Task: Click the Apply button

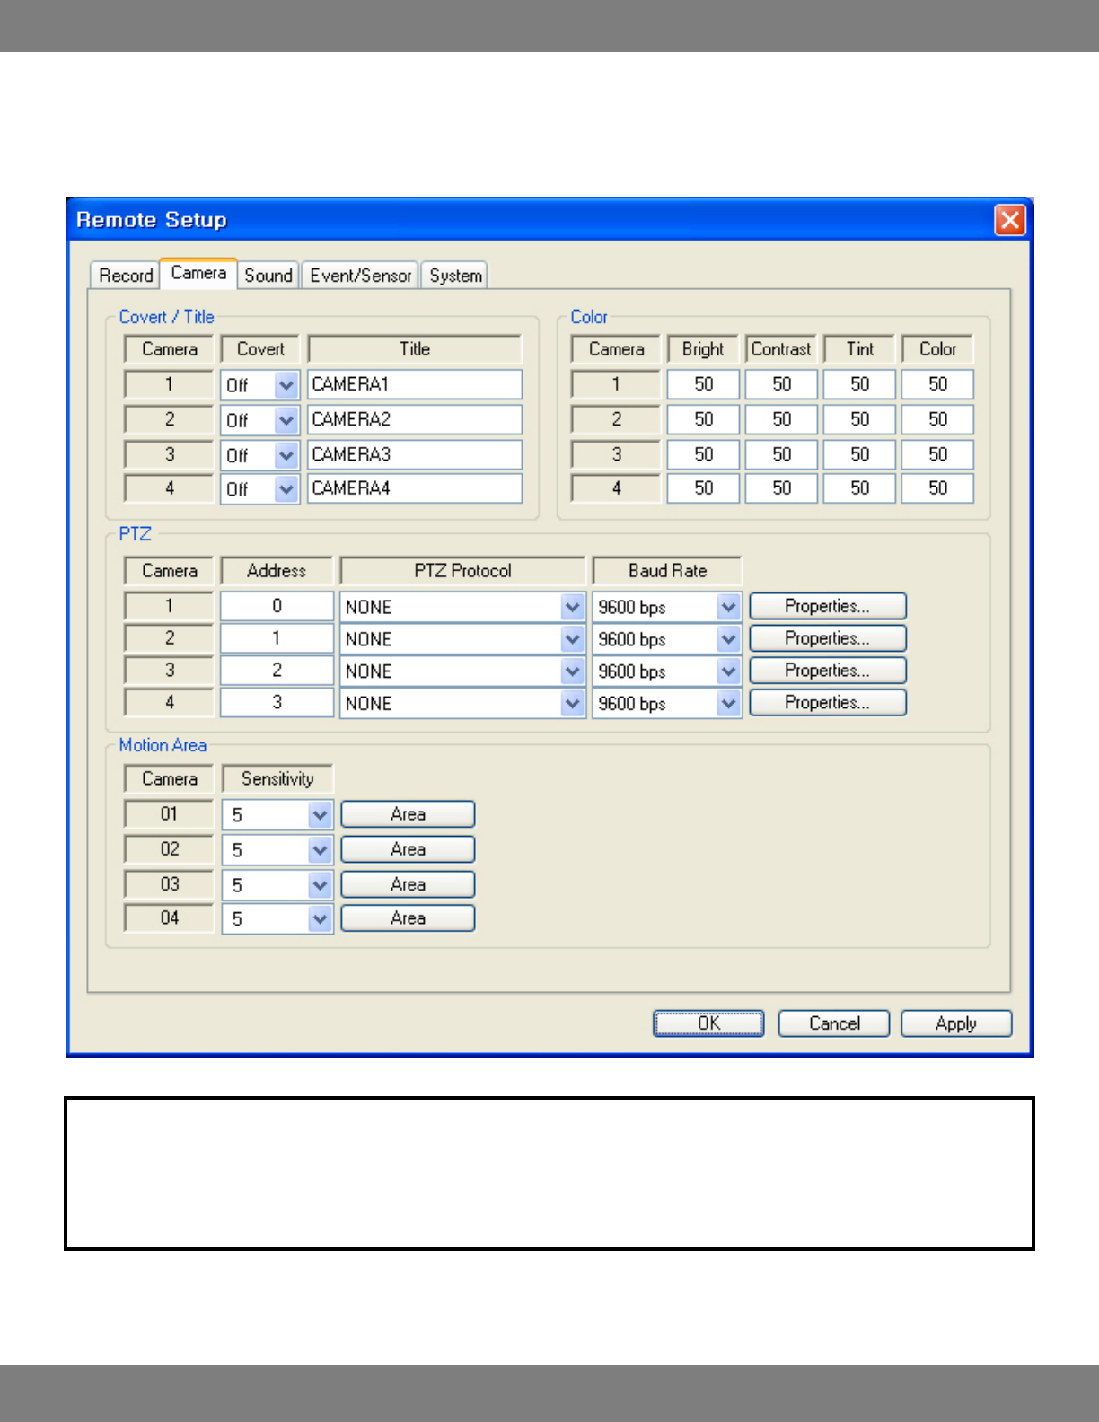Action: click(x=955, y=1023)
